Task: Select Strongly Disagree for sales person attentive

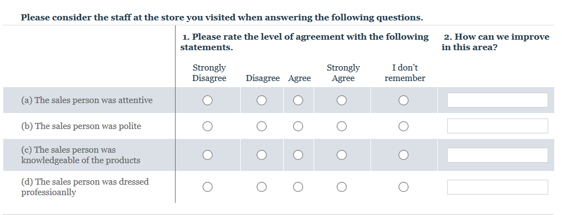Action: (x=208, y=100)
